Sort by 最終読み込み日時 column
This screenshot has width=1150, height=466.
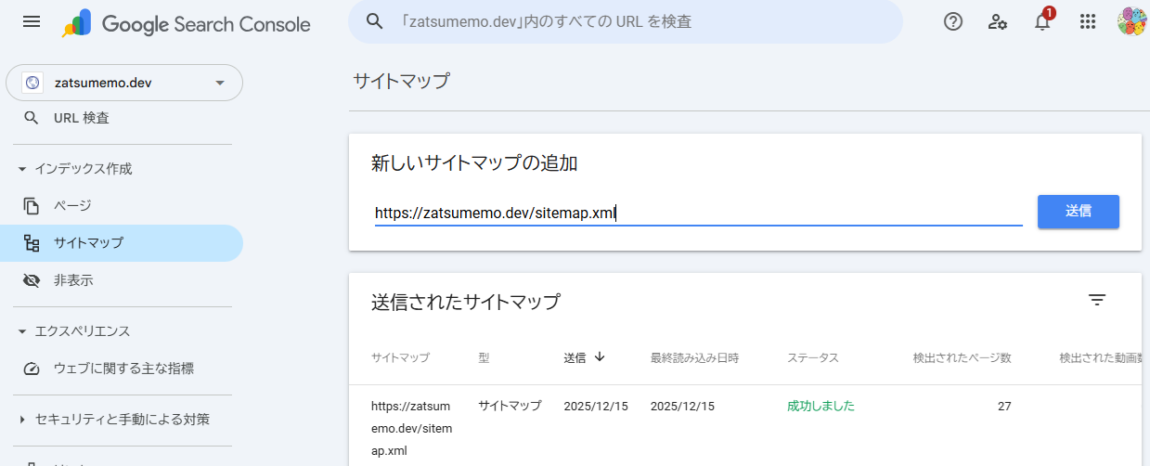(694, 357)
